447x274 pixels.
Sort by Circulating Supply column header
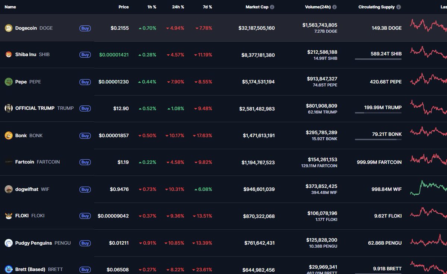(x=377, y=7)
